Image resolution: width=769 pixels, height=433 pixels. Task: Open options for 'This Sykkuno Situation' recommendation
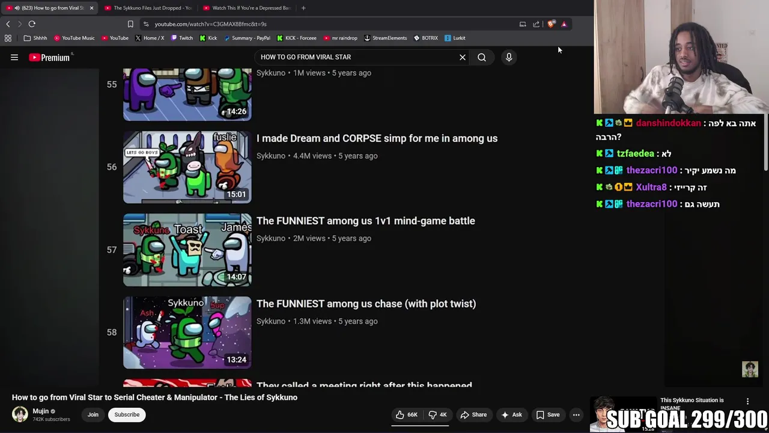click(x=747, y=401)
